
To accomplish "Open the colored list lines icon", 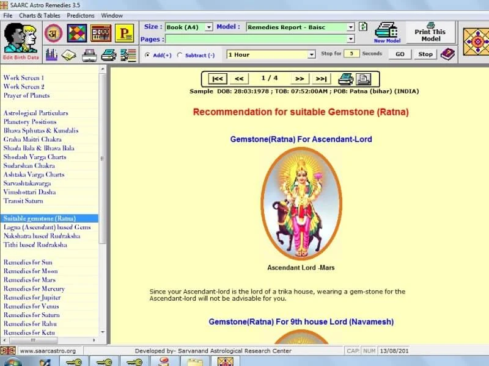I will click(128, 56).
